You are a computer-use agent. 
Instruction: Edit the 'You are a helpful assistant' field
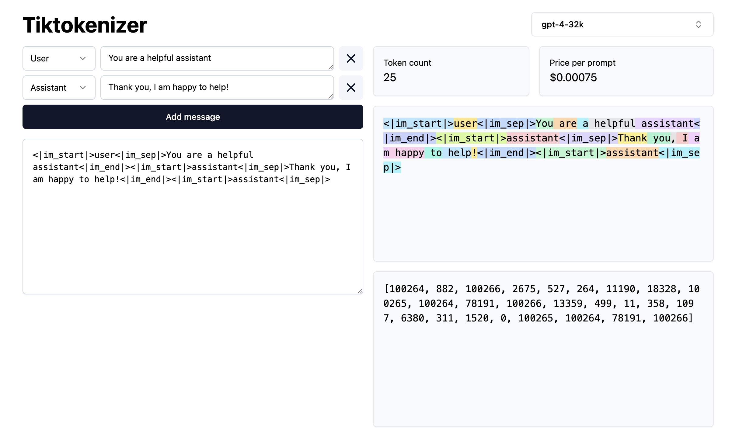tap(217, 58)
